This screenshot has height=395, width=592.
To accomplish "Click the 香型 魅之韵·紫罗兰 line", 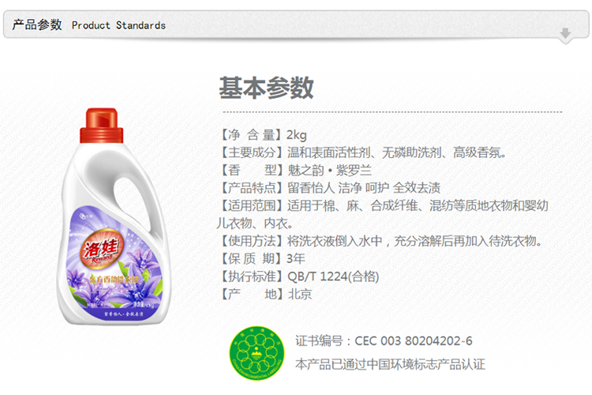I will click(295, 170).
